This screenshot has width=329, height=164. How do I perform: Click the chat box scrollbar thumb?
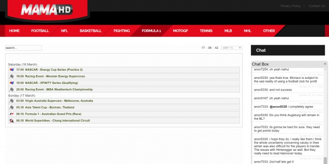coord(325,160)
